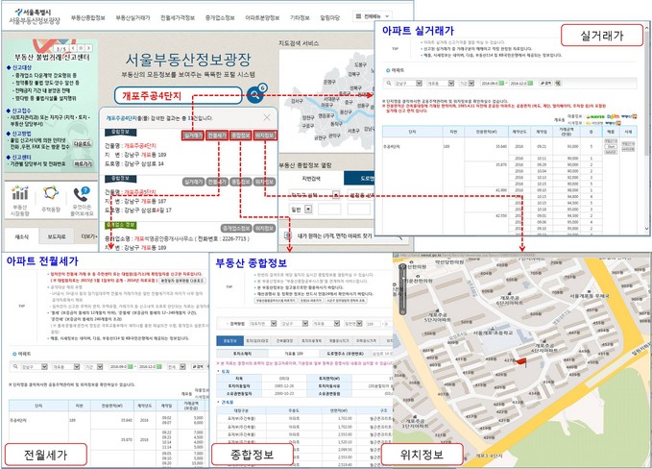Screen dimensions: 652x469
Task: Open district dropdown in 실거래가 filter
Action: (x=408, y=84)
